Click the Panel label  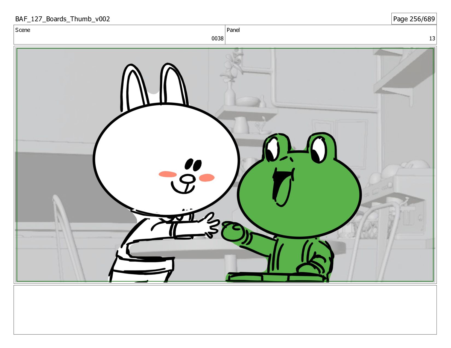233,30
